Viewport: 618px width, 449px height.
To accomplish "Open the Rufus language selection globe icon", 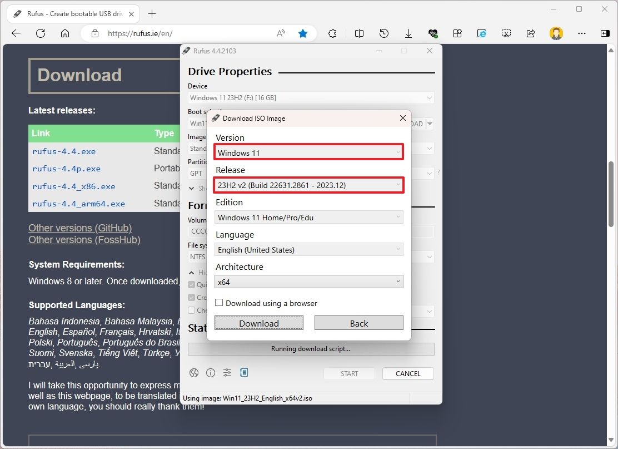I will tap(194, 373).
